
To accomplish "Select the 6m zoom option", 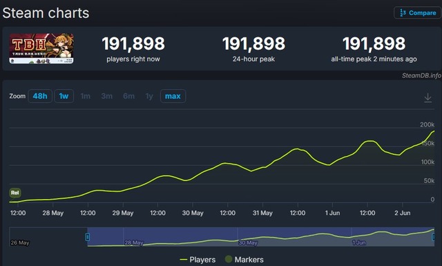I will coord(128,96).
